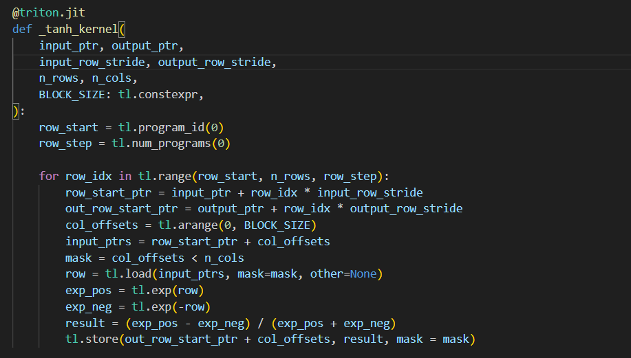Click row_start_ptr at its assignment line

108,192
